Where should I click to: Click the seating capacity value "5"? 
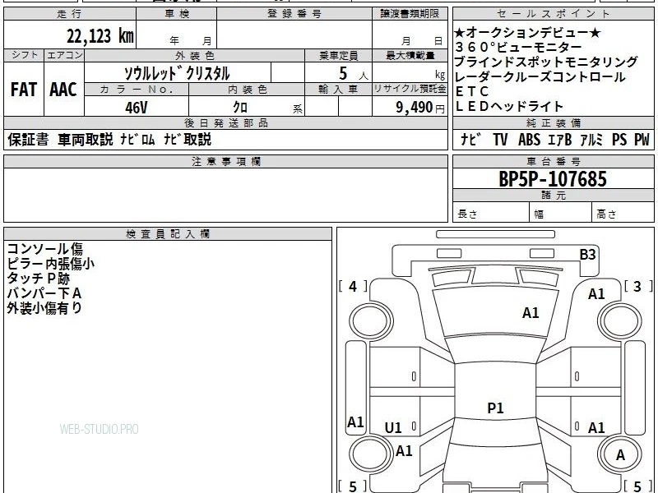(x=343, y=74)
